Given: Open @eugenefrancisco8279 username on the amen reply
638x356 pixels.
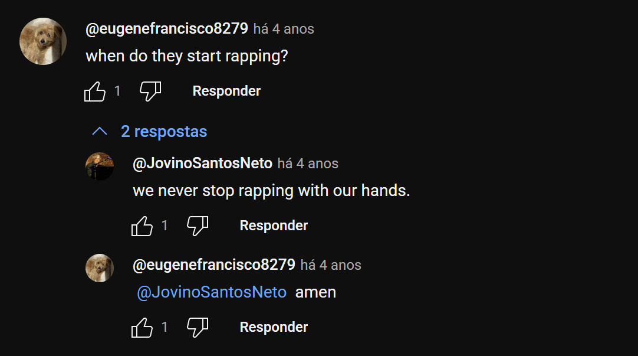Looking at the screenshot, I should [214, 265].
